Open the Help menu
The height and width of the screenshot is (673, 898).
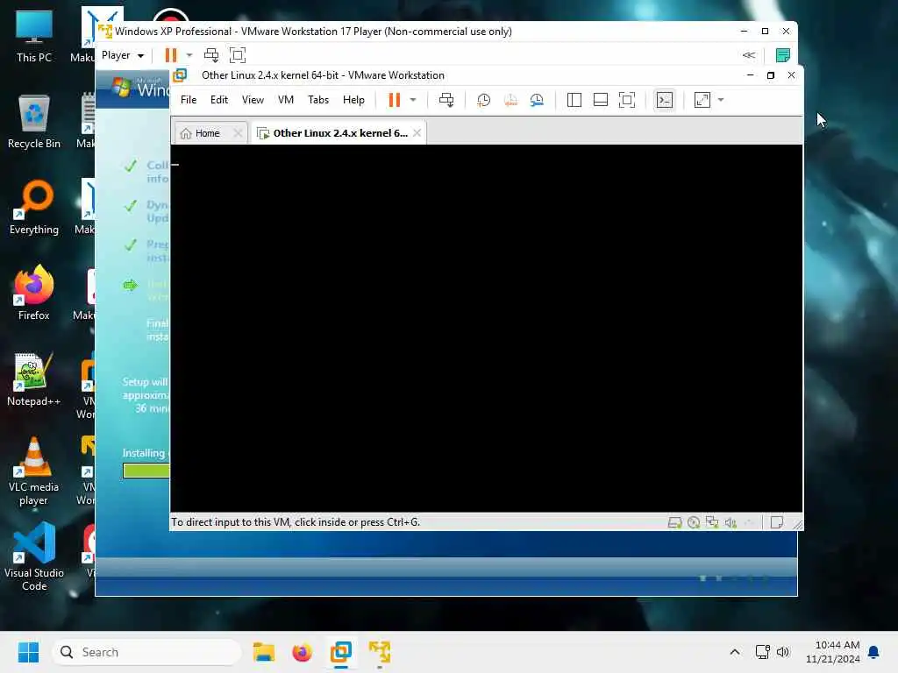353,100
